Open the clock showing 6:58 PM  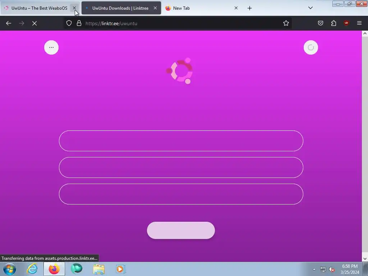pyautogui.click(x=350, y=269)
